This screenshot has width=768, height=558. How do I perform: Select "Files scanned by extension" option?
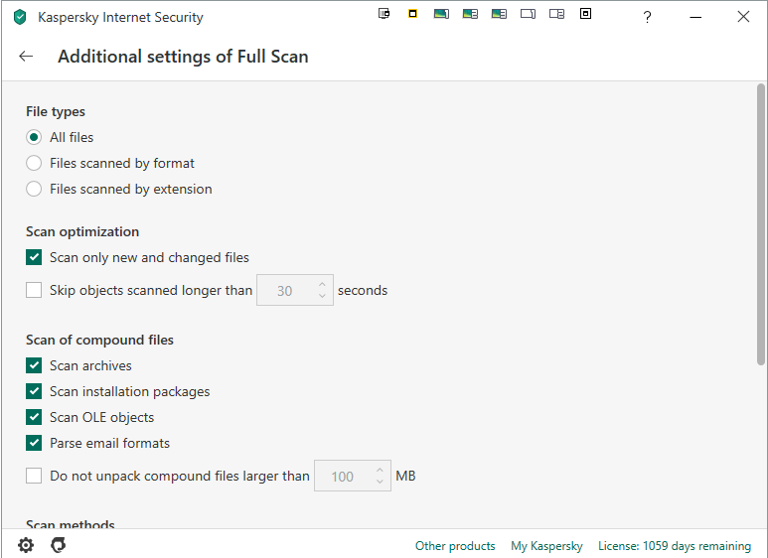[34, 189]
